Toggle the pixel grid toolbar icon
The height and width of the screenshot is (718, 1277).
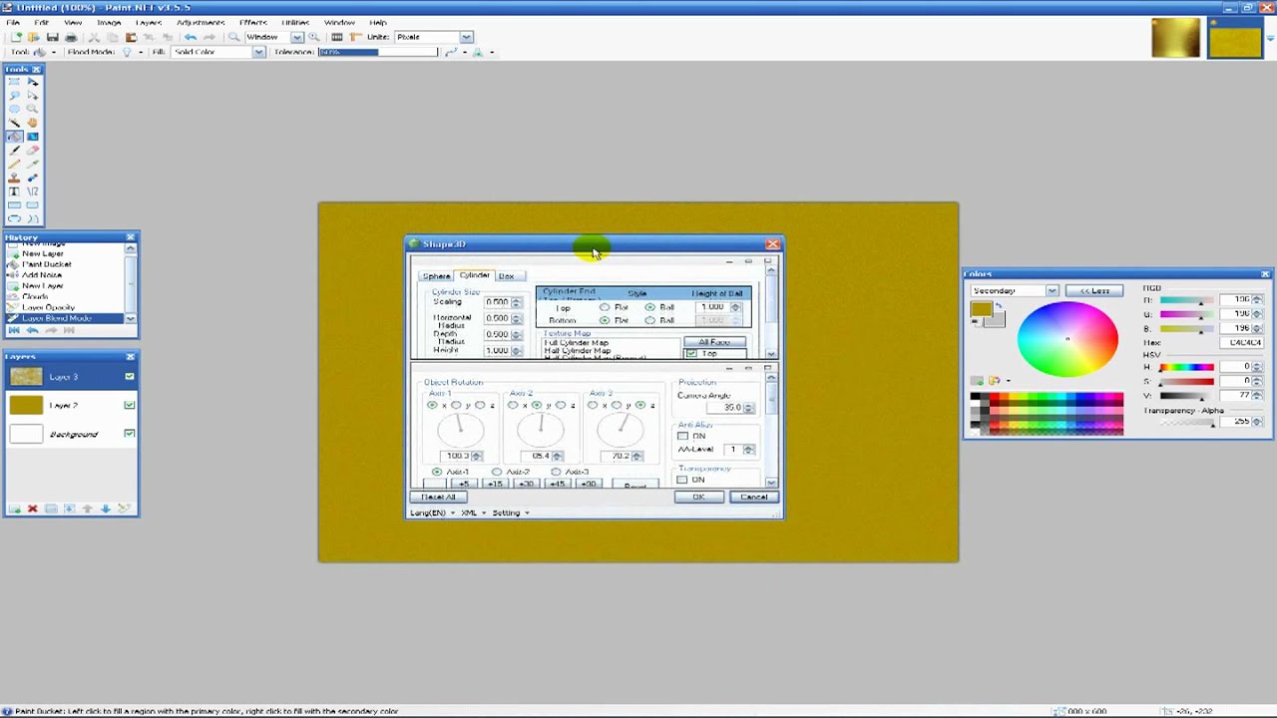click(x=337, y=37)
